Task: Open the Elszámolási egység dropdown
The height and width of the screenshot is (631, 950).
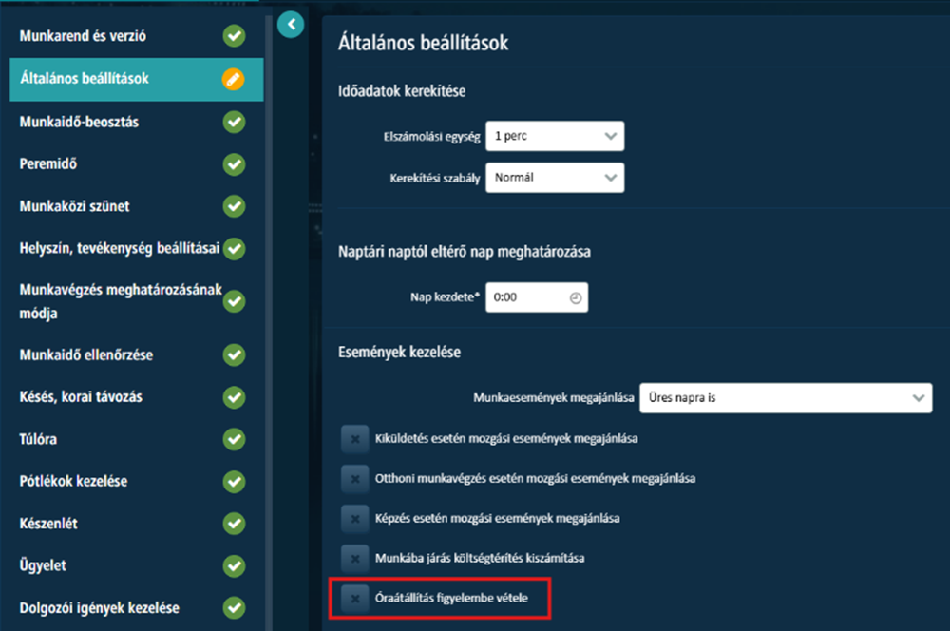Action: (555, 137)
